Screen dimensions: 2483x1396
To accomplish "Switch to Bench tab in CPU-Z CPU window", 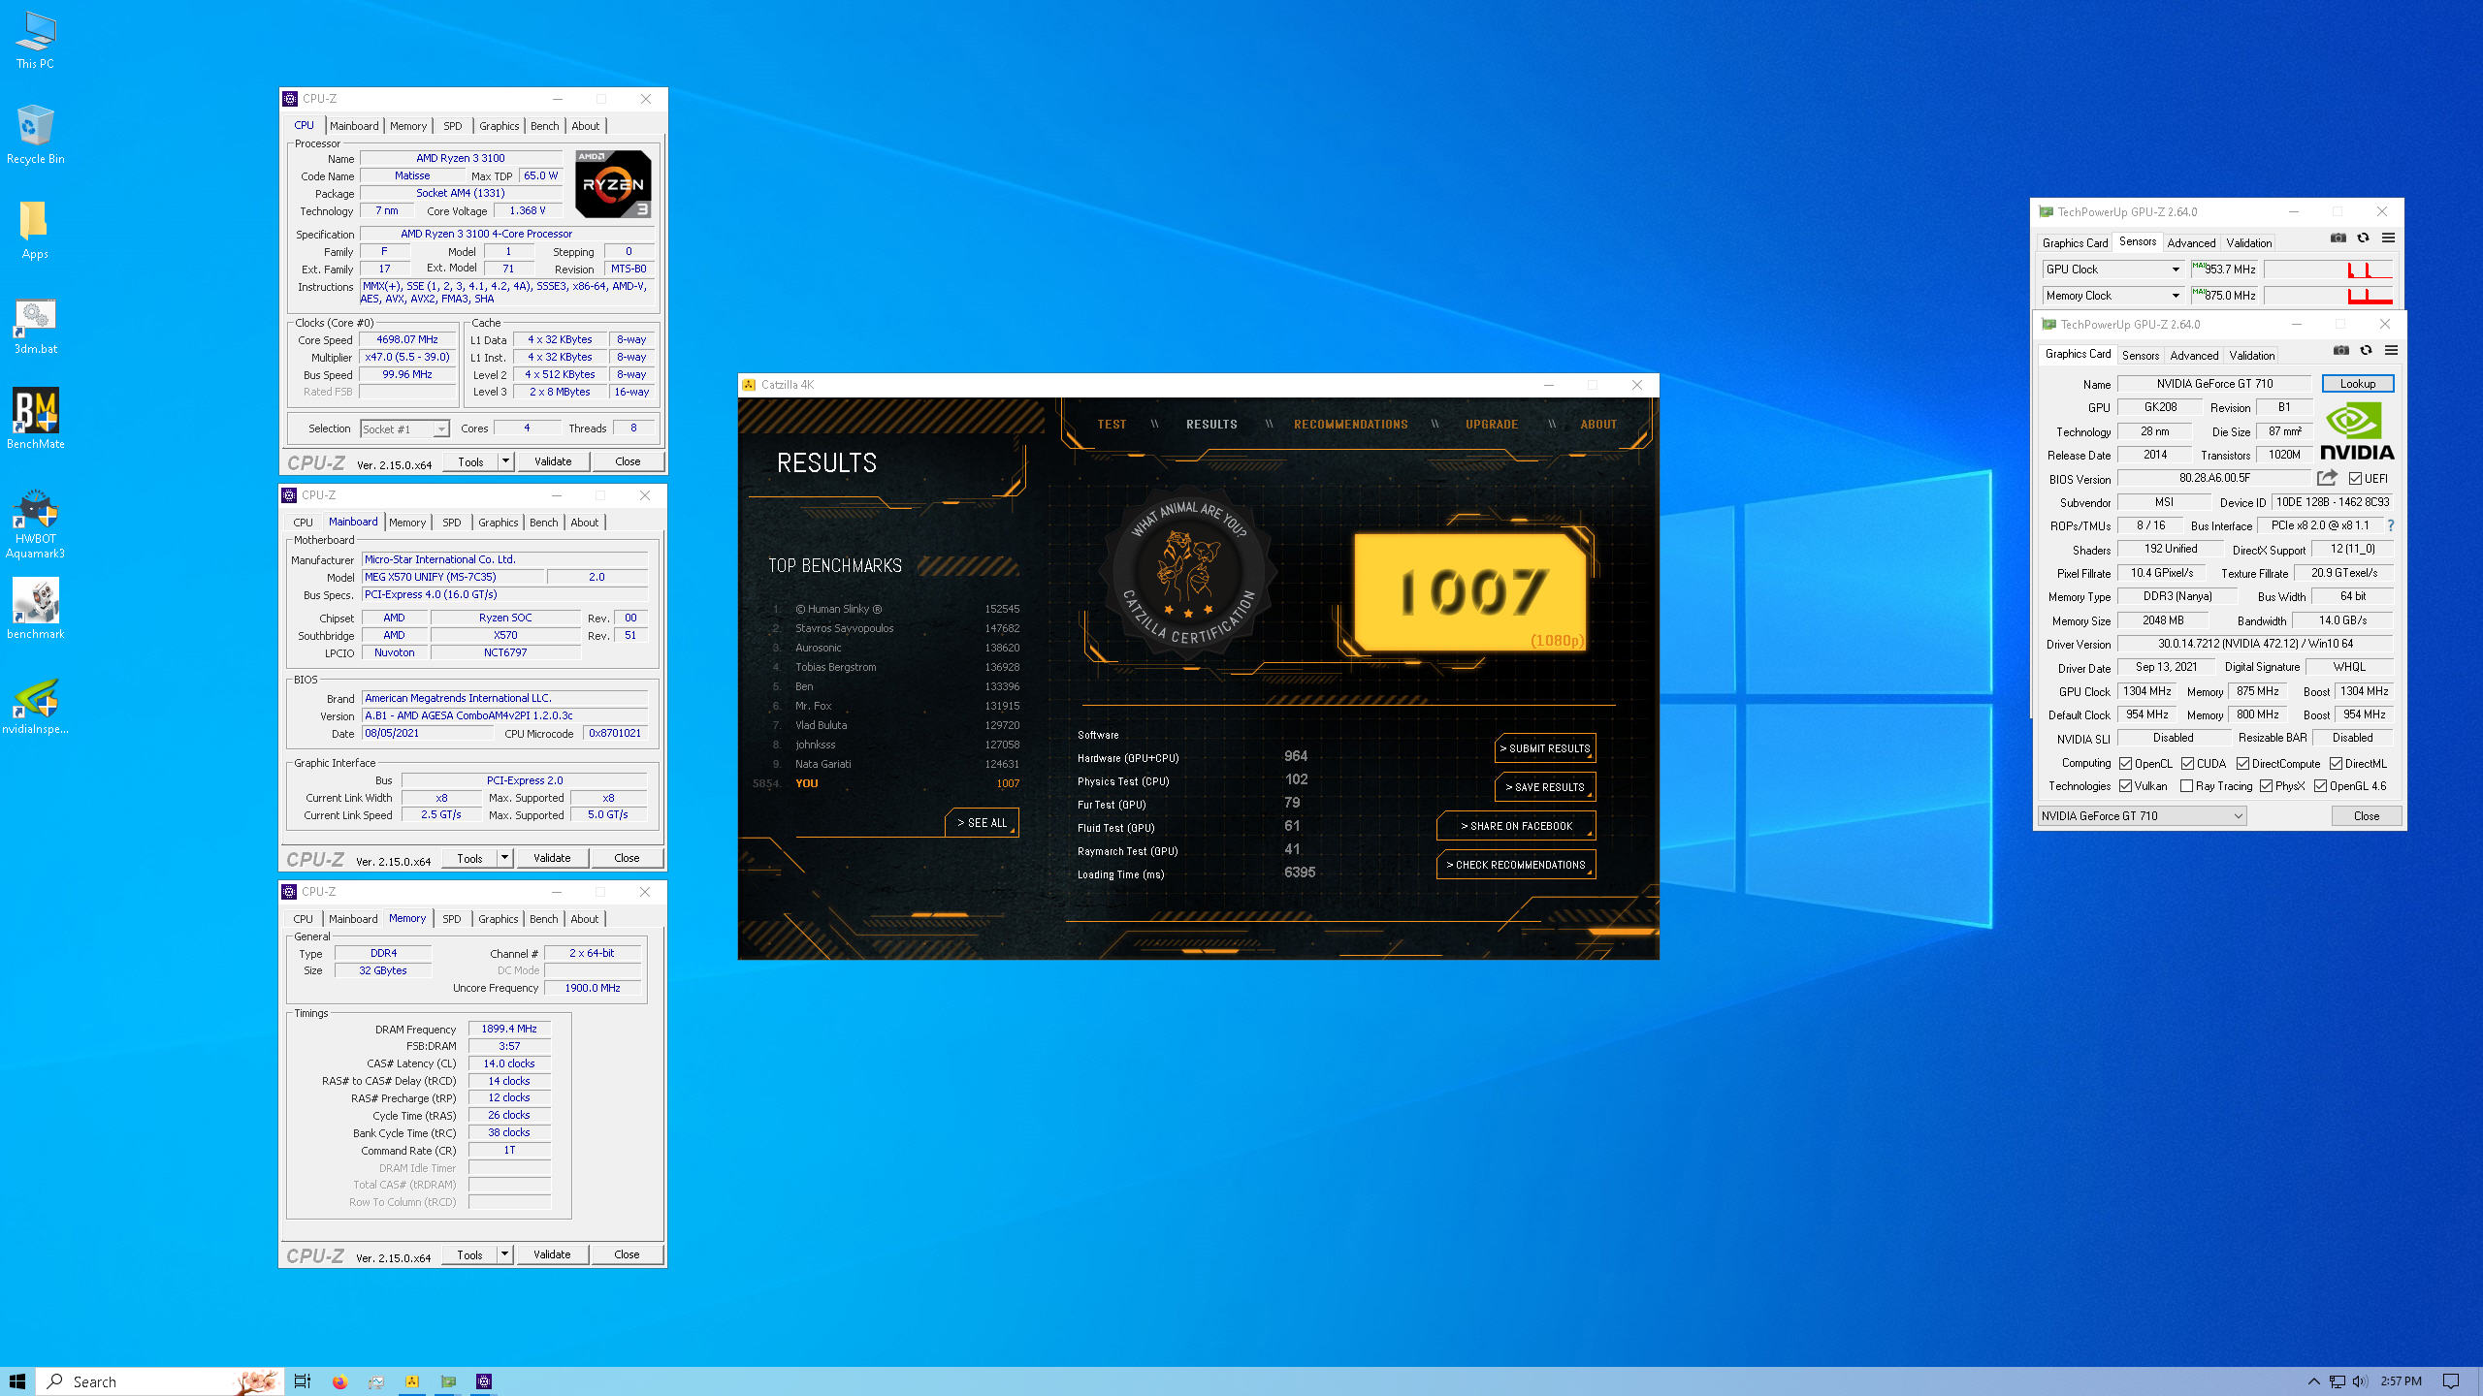I will tap(544, 126).
